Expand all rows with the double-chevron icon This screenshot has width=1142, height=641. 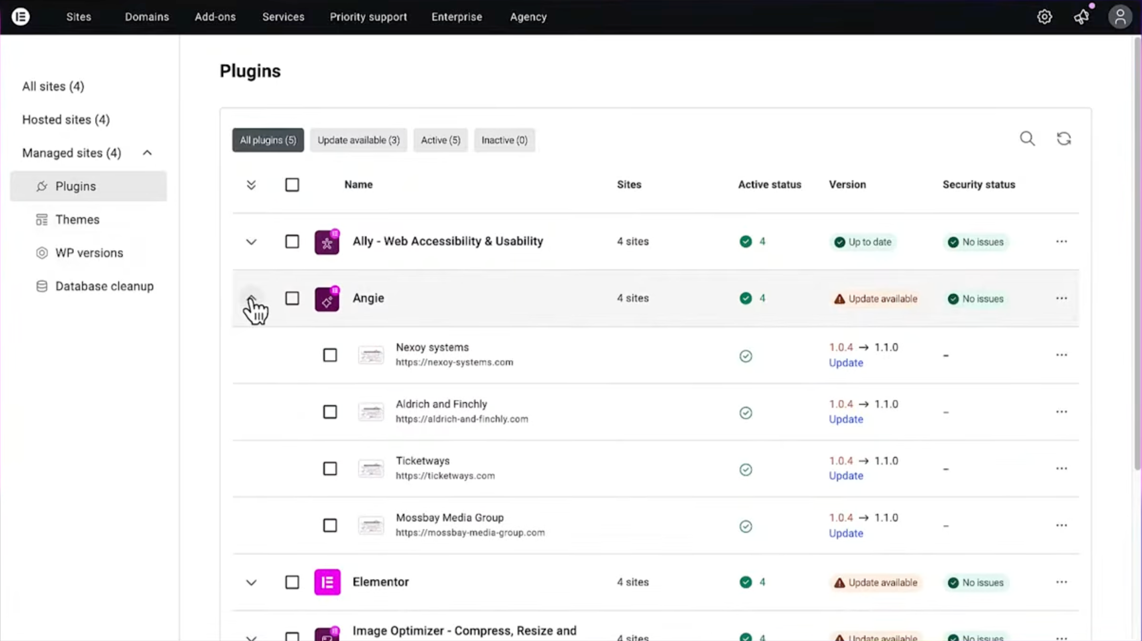[251, 185]
